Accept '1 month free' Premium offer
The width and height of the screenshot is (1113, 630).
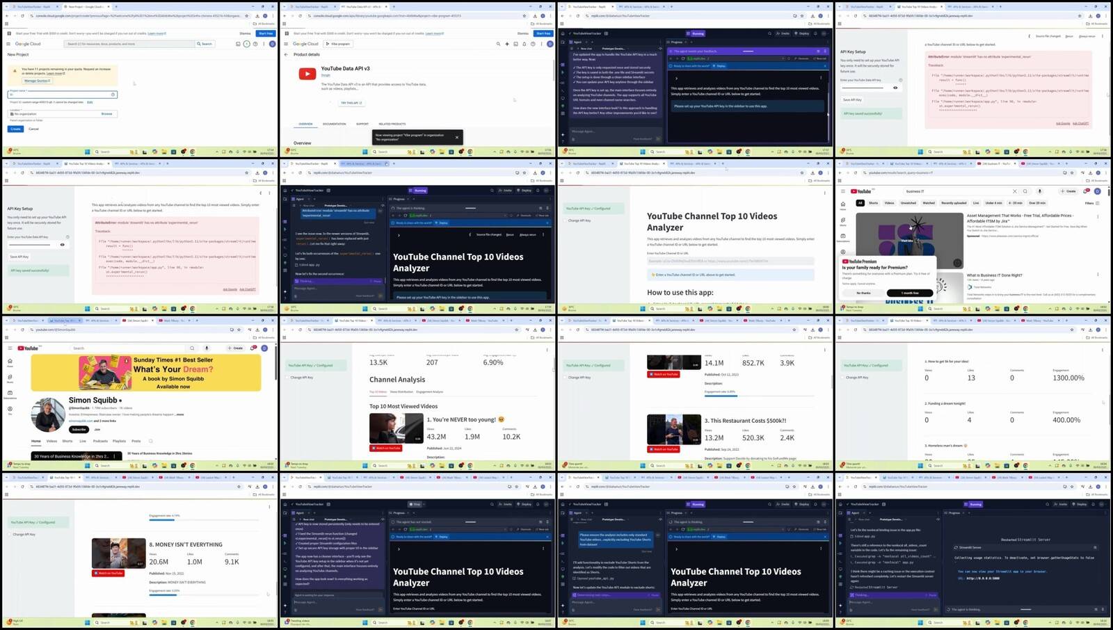910,293
